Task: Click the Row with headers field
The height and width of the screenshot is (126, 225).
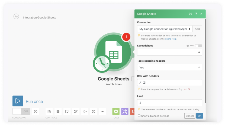Action: (170, 83)
